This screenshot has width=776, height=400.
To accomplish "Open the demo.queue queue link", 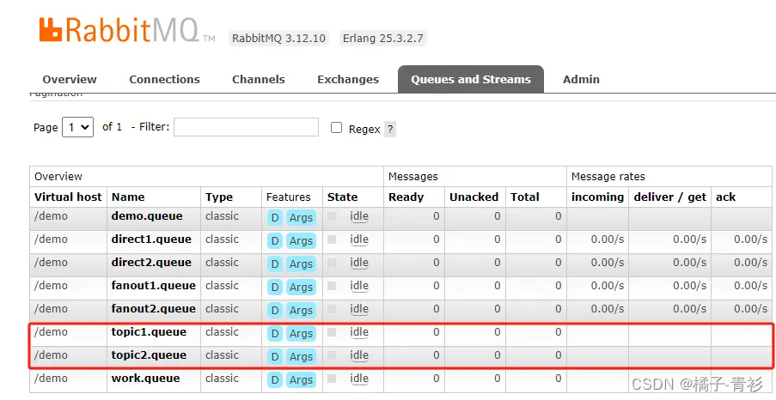I will [147, 216].
